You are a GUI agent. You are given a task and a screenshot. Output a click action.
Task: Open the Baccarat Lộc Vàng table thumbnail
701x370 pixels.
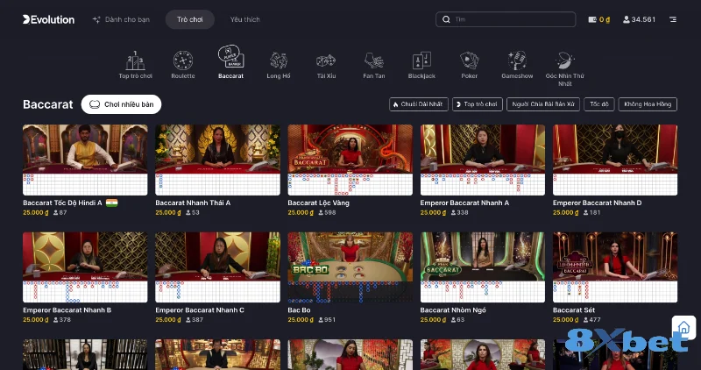pyautogui.click(x=350, y=149)
